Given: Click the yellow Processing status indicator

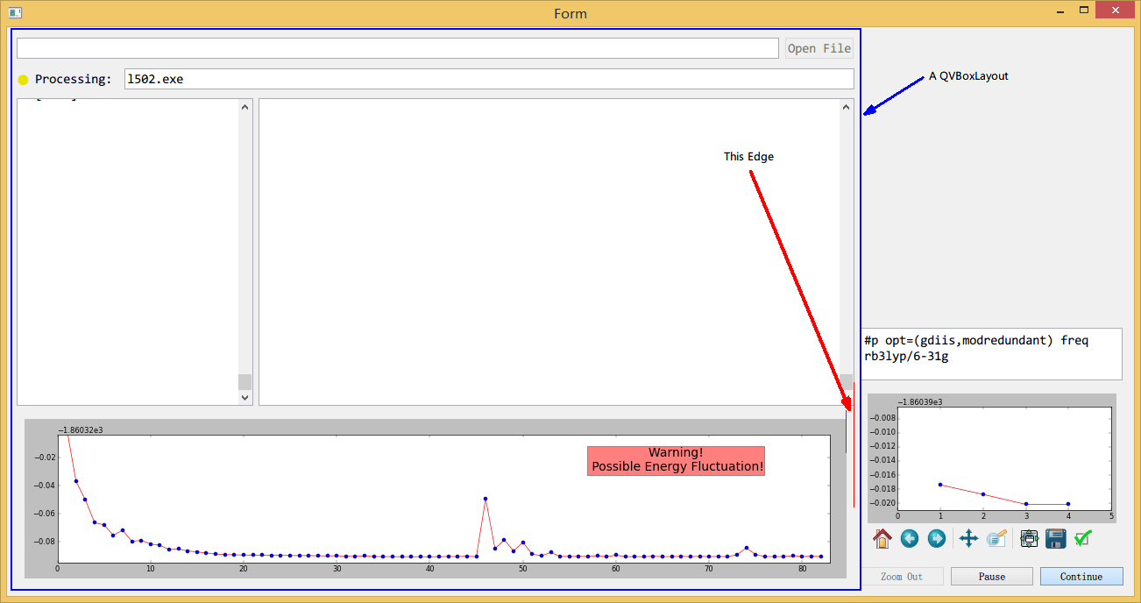Looking at the screenshot, I should (x=23, y=79).
